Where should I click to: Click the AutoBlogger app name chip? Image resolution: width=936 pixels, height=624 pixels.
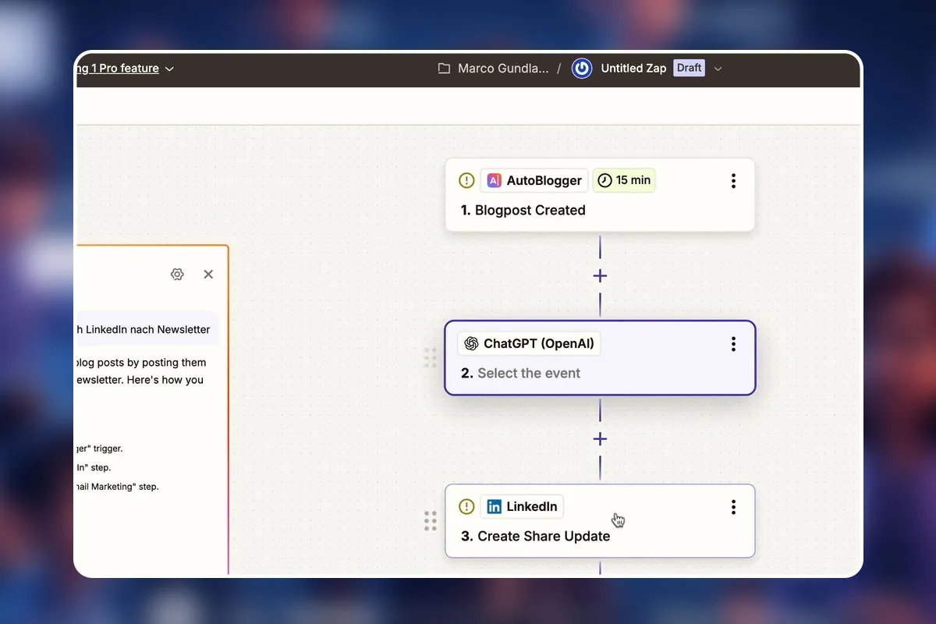click(534, 180)
